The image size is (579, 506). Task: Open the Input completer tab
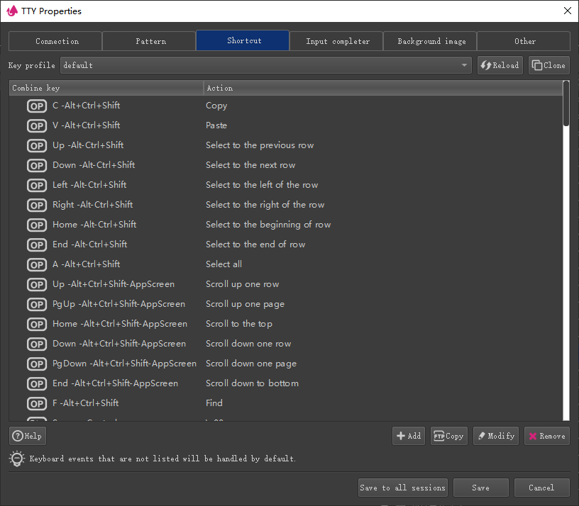pyautogui.click(x=337, y=41)
